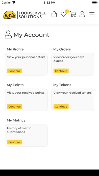Select the My Profile card

coord(26,64)
